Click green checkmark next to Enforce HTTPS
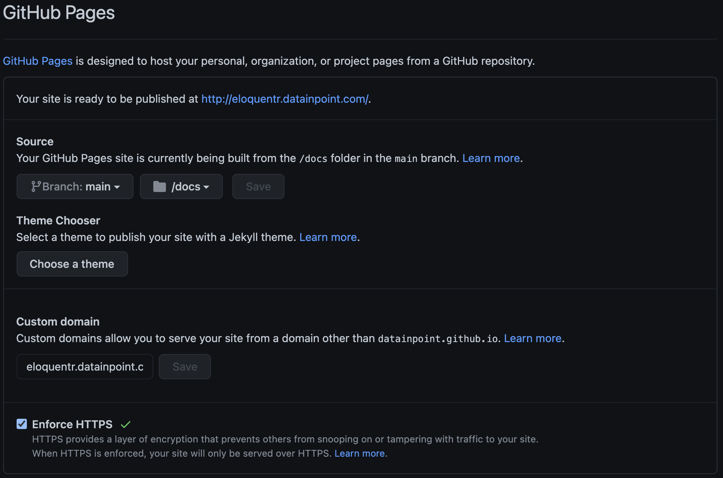 click(126, 425)
